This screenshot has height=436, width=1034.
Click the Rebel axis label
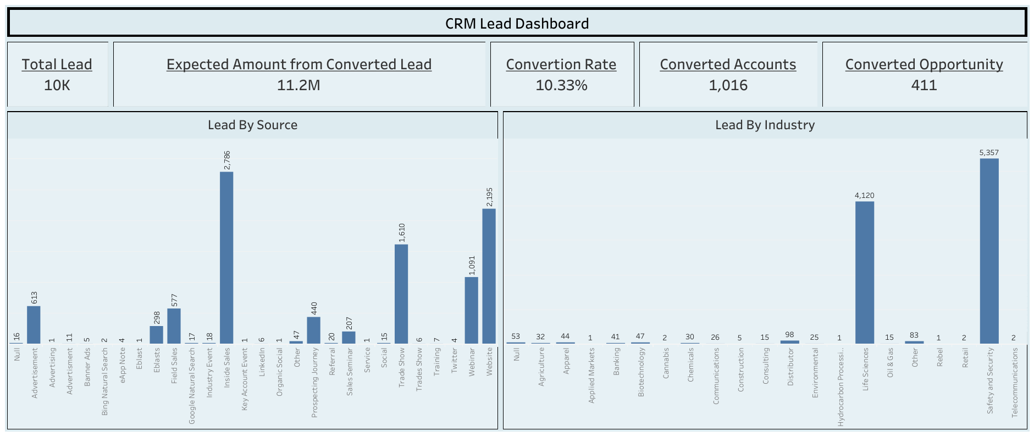click(940, 358)
